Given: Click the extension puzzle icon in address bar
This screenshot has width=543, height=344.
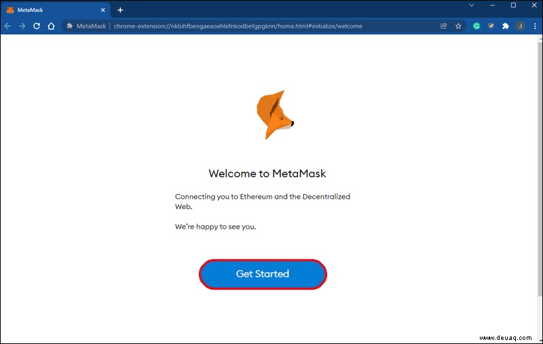Looking at the screenshot, I should click(70, 26).
